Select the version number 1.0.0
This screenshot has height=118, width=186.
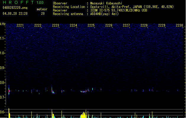point(40,3)
